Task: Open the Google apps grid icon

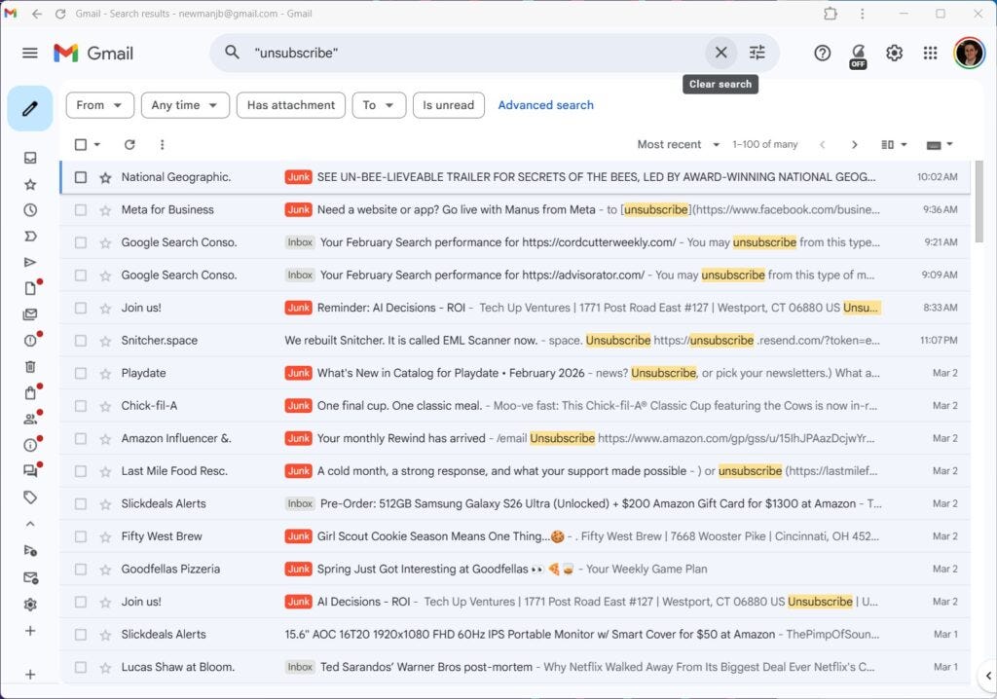Action: (x=930, y=53)
